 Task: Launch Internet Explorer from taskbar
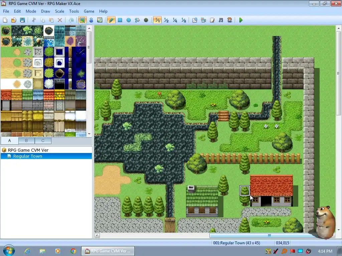27,251
